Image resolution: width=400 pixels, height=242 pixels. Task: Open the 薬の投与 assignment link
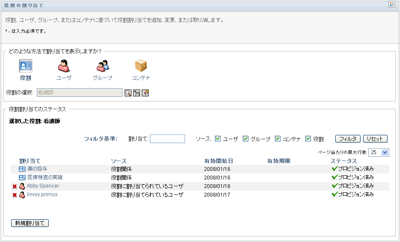click(37, 169)
